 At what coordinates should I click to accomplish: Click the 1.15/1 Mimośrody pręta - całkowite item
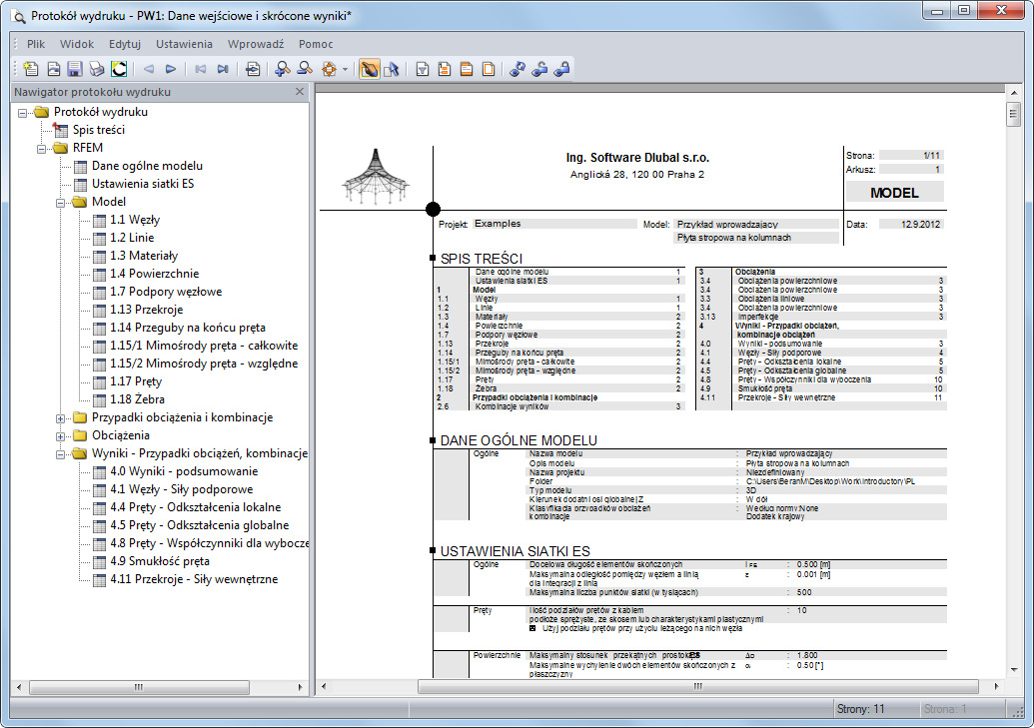pyautogui.click(x=204, y=346)
